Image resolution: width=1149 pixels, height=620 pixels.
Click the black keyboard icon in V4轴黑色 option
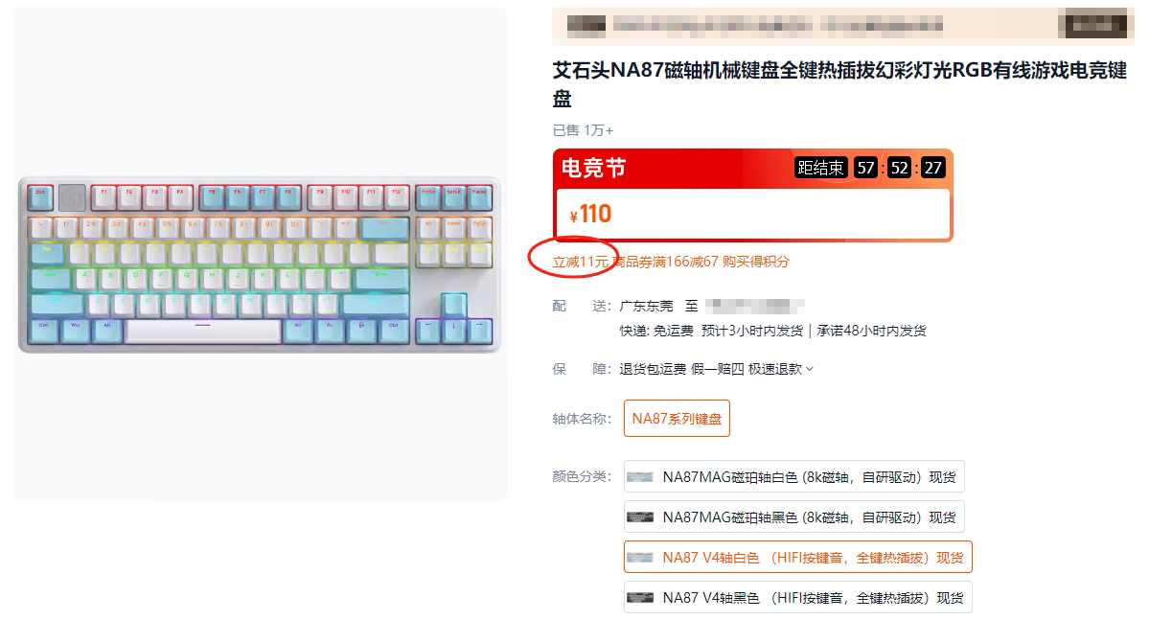tap(640, 598)
